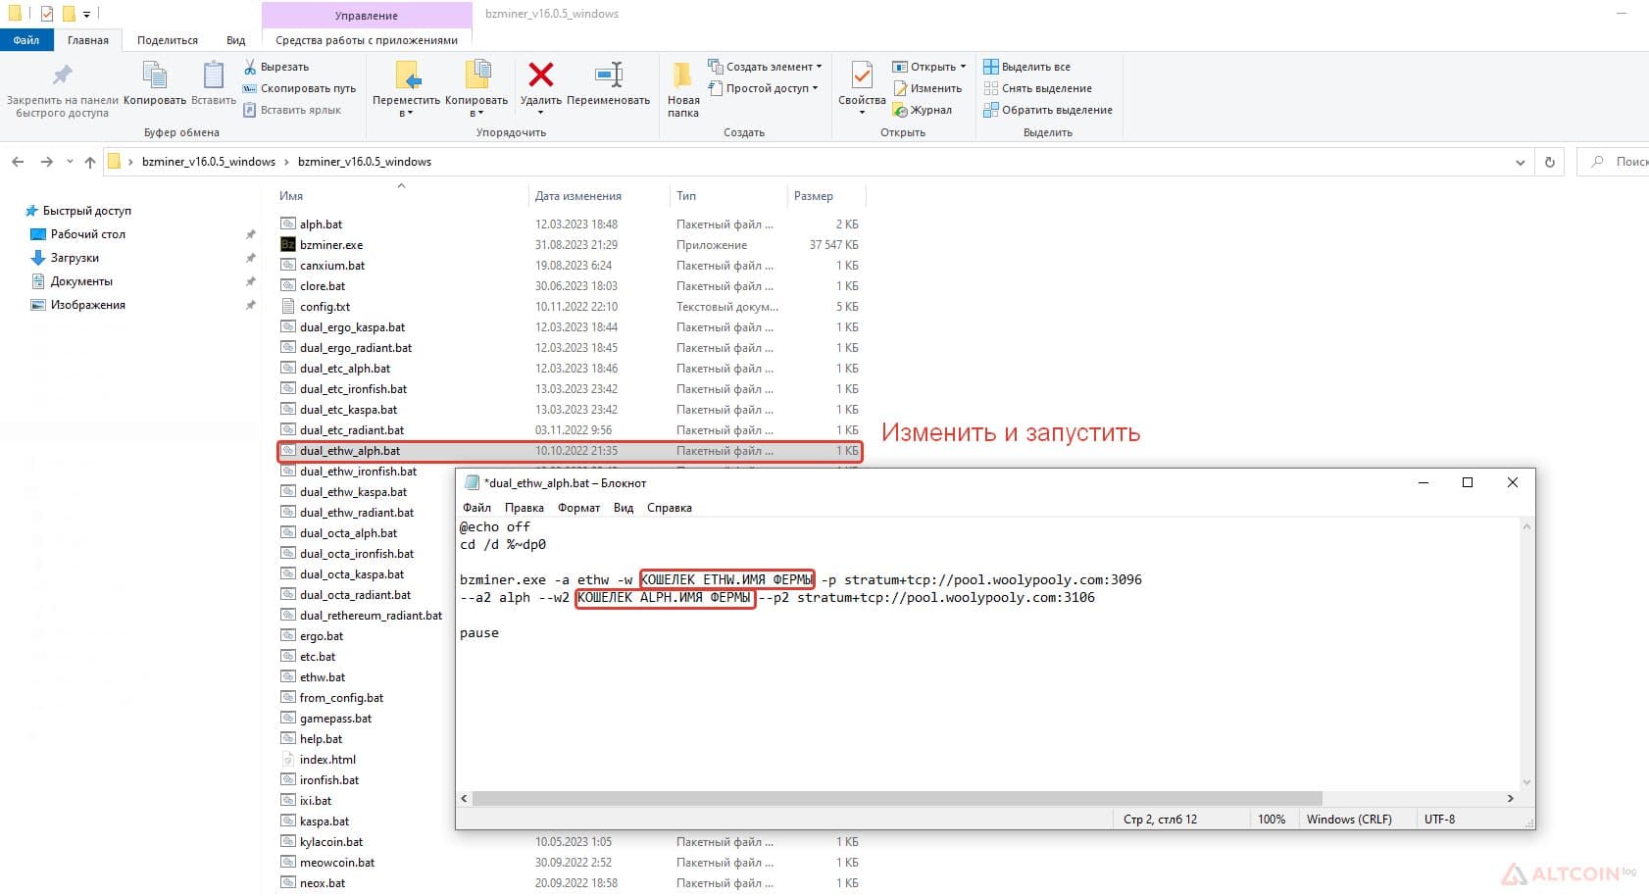Click the Notepad scroll right arrow
1649x896 pixels.
click(x=1511, y=799)
